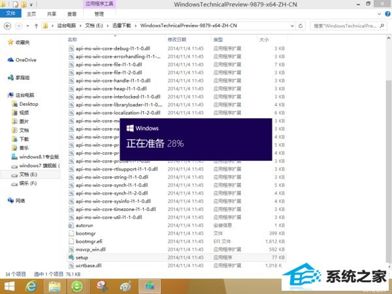
Task: Open recent locations dropdown arrow
Action: click(x=27, y=25)
